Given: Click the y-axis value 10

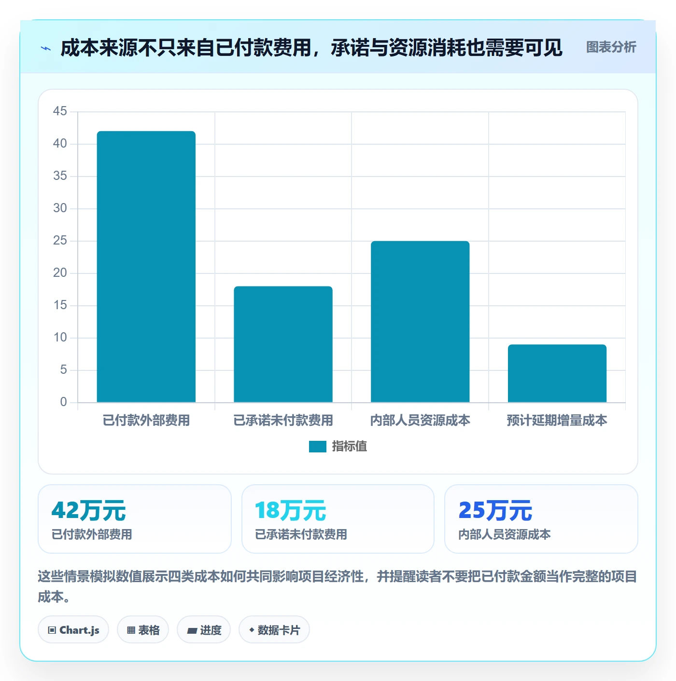Looking at the screenshot, I should click(x=60, y=338).
